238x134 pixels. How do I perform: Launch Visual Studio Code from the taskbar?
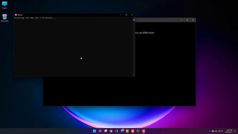(x=116, y=131)
